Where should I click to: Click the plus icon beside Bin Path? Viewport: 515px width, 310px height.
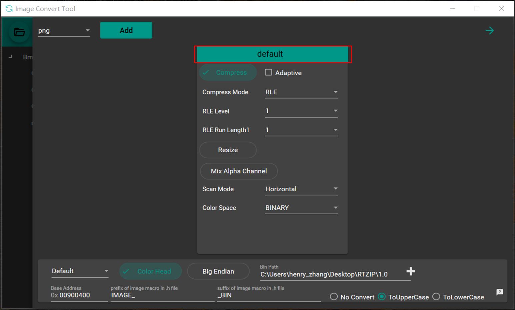pyautogui.click(x=411, y=271)
